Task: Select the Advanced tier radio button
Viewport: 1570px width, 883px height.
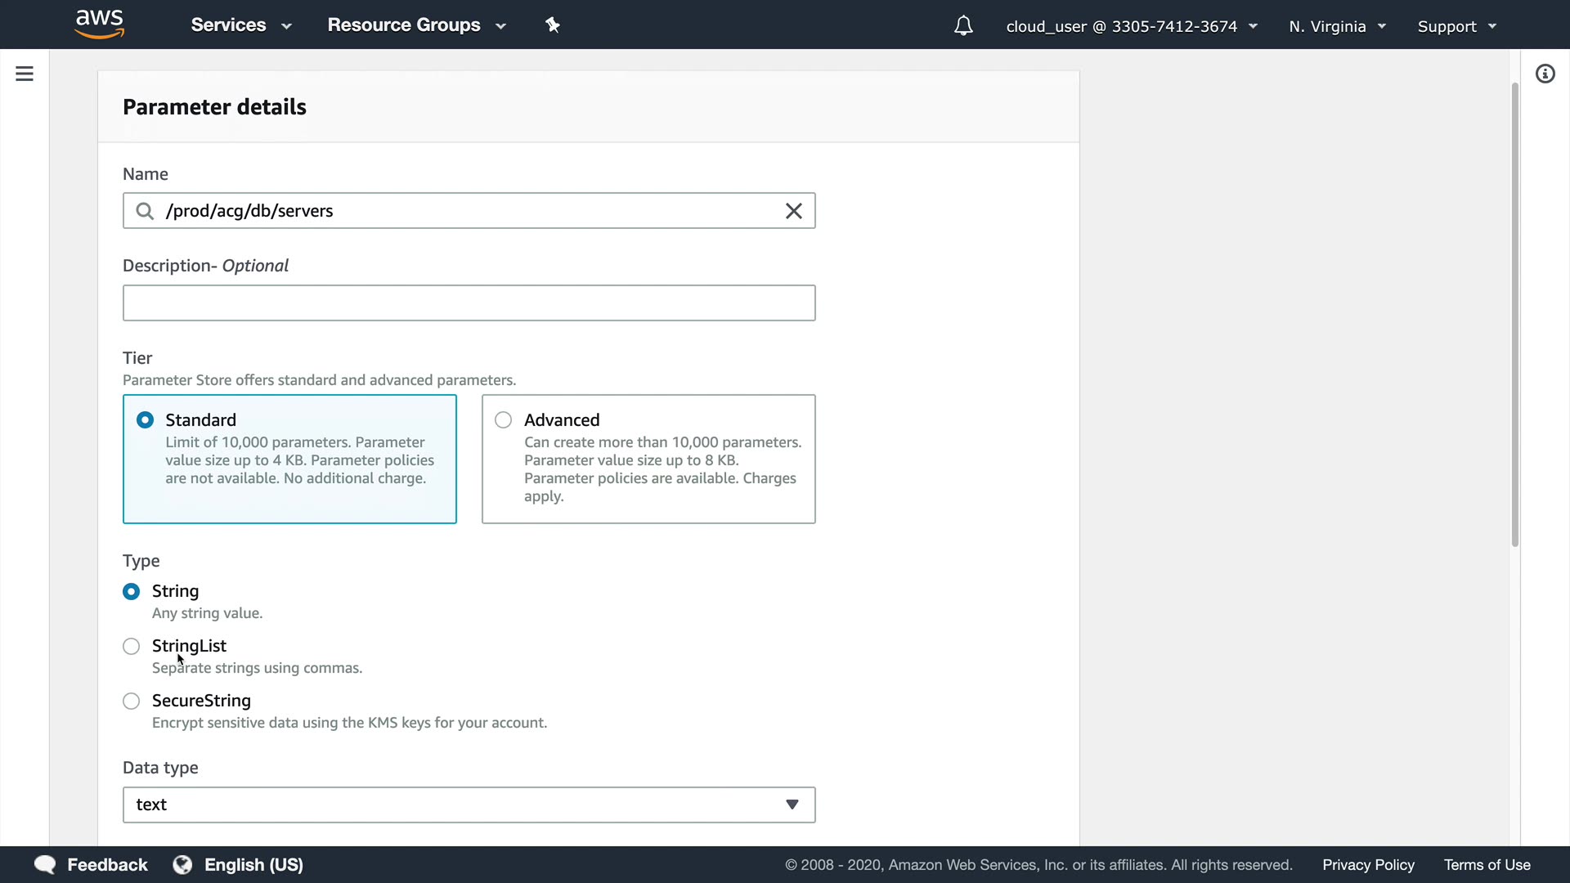Action: (x=504, y=420)
